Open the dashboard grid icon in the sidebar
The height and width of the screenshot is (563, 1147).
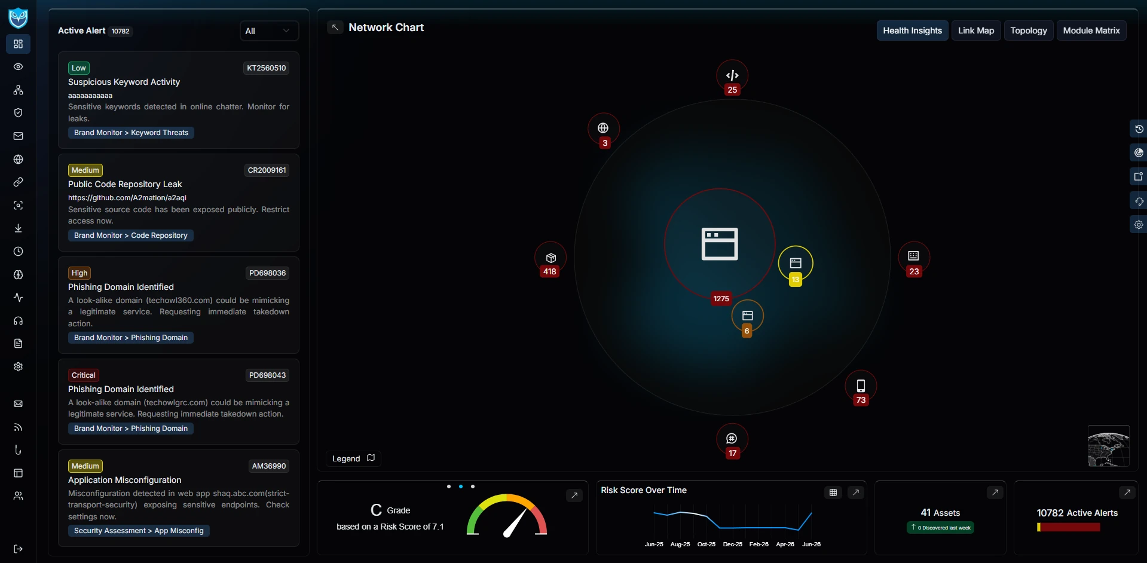point(18,44)
